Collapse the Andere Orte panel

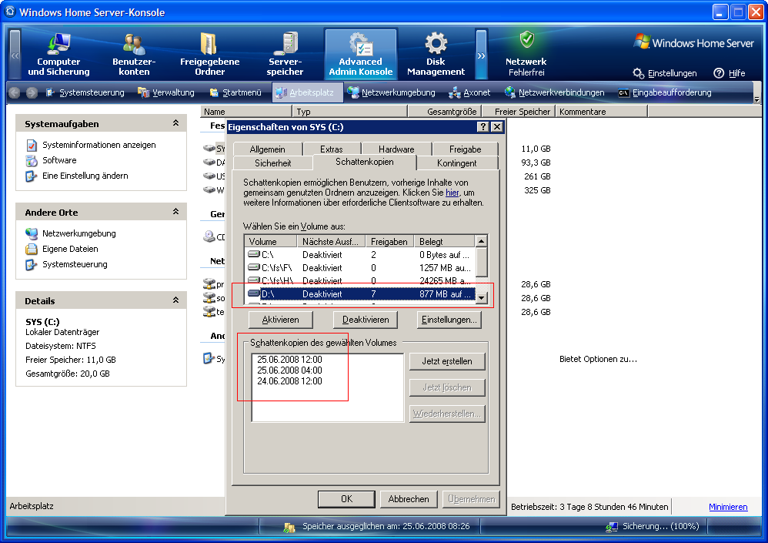[x=175, y=212]
